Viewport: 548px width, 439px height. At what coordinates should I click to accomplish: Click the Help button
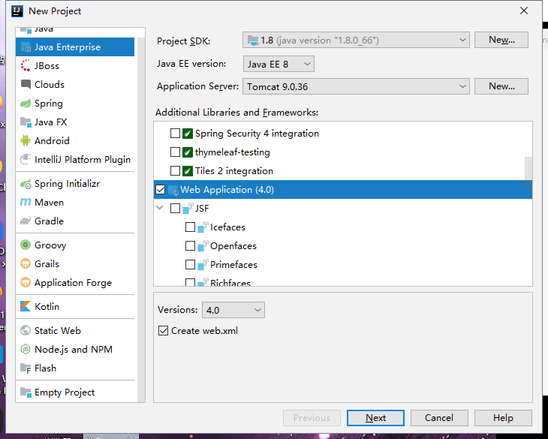click(503, 418)
